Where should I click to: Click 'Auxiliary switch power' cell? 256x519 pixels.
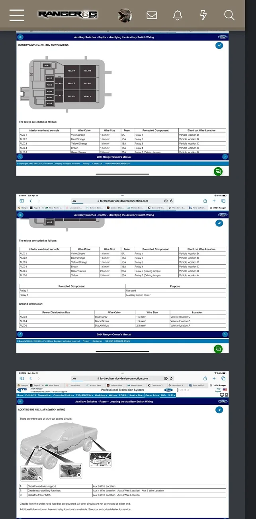click(x=176, y=295)
